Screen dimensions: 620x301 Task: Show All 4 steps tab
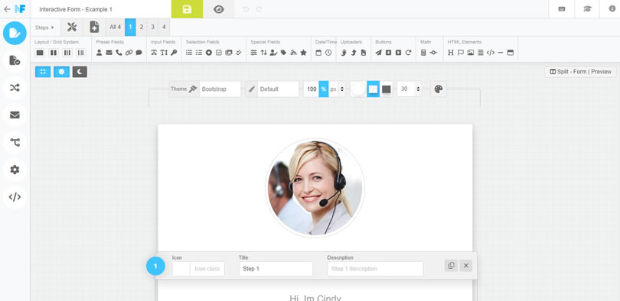click(115, 28)
